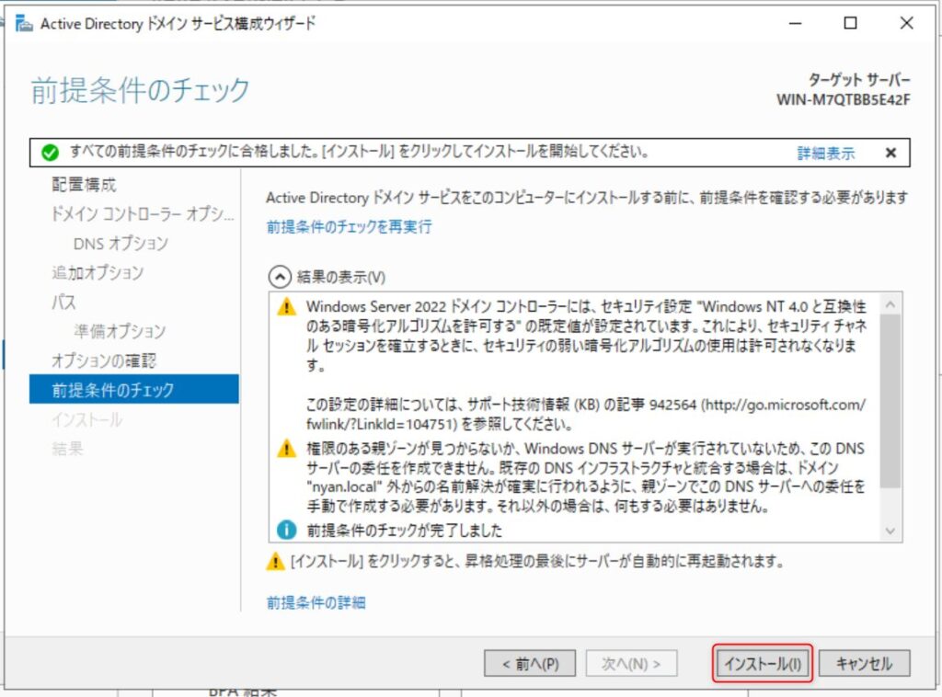Open 詳細表示 link in notification bar
The width and height of the screenshot is (942, 697).
[x=825, y=154]
